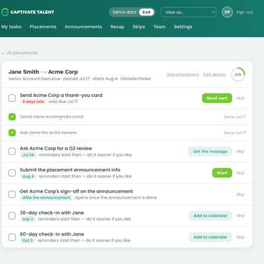Viewport: 264px width, 264px height.
Task: Open the Placements tab
Action: click(43, 26)
